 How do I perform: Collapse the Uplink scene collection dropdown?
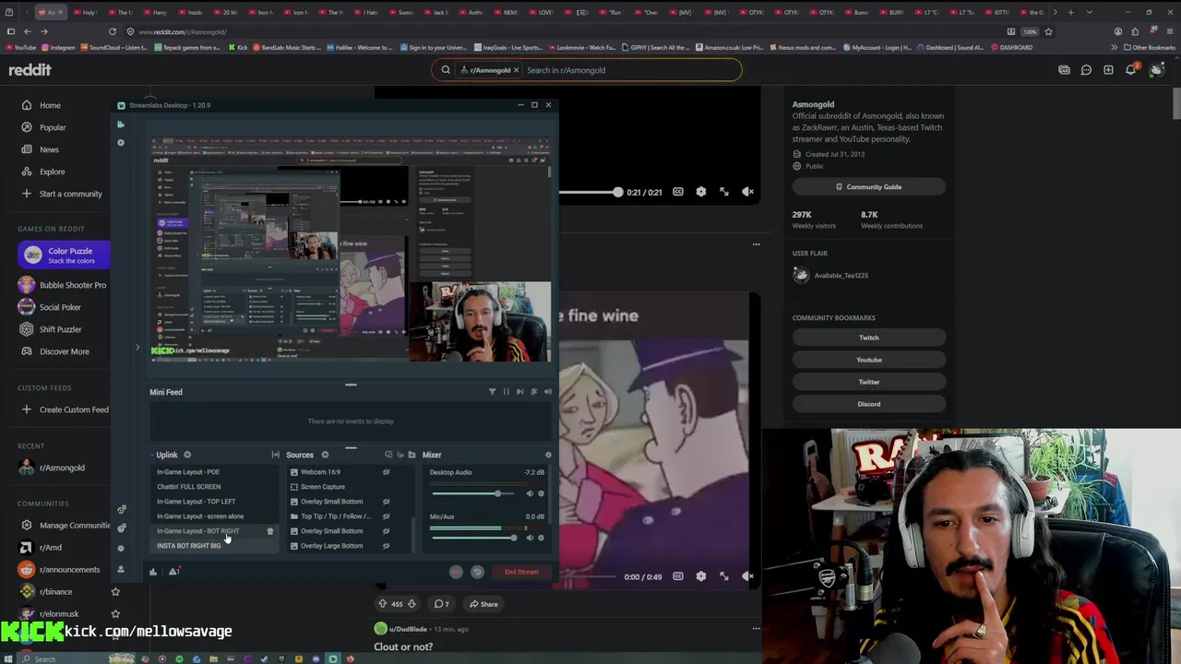152,455
